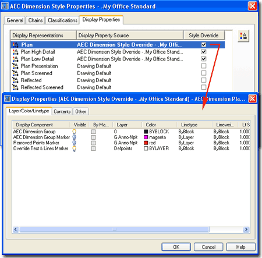Click the Plan Low Detail representation icon
Viewport: 262px width, 258px height.
point(15,59)
